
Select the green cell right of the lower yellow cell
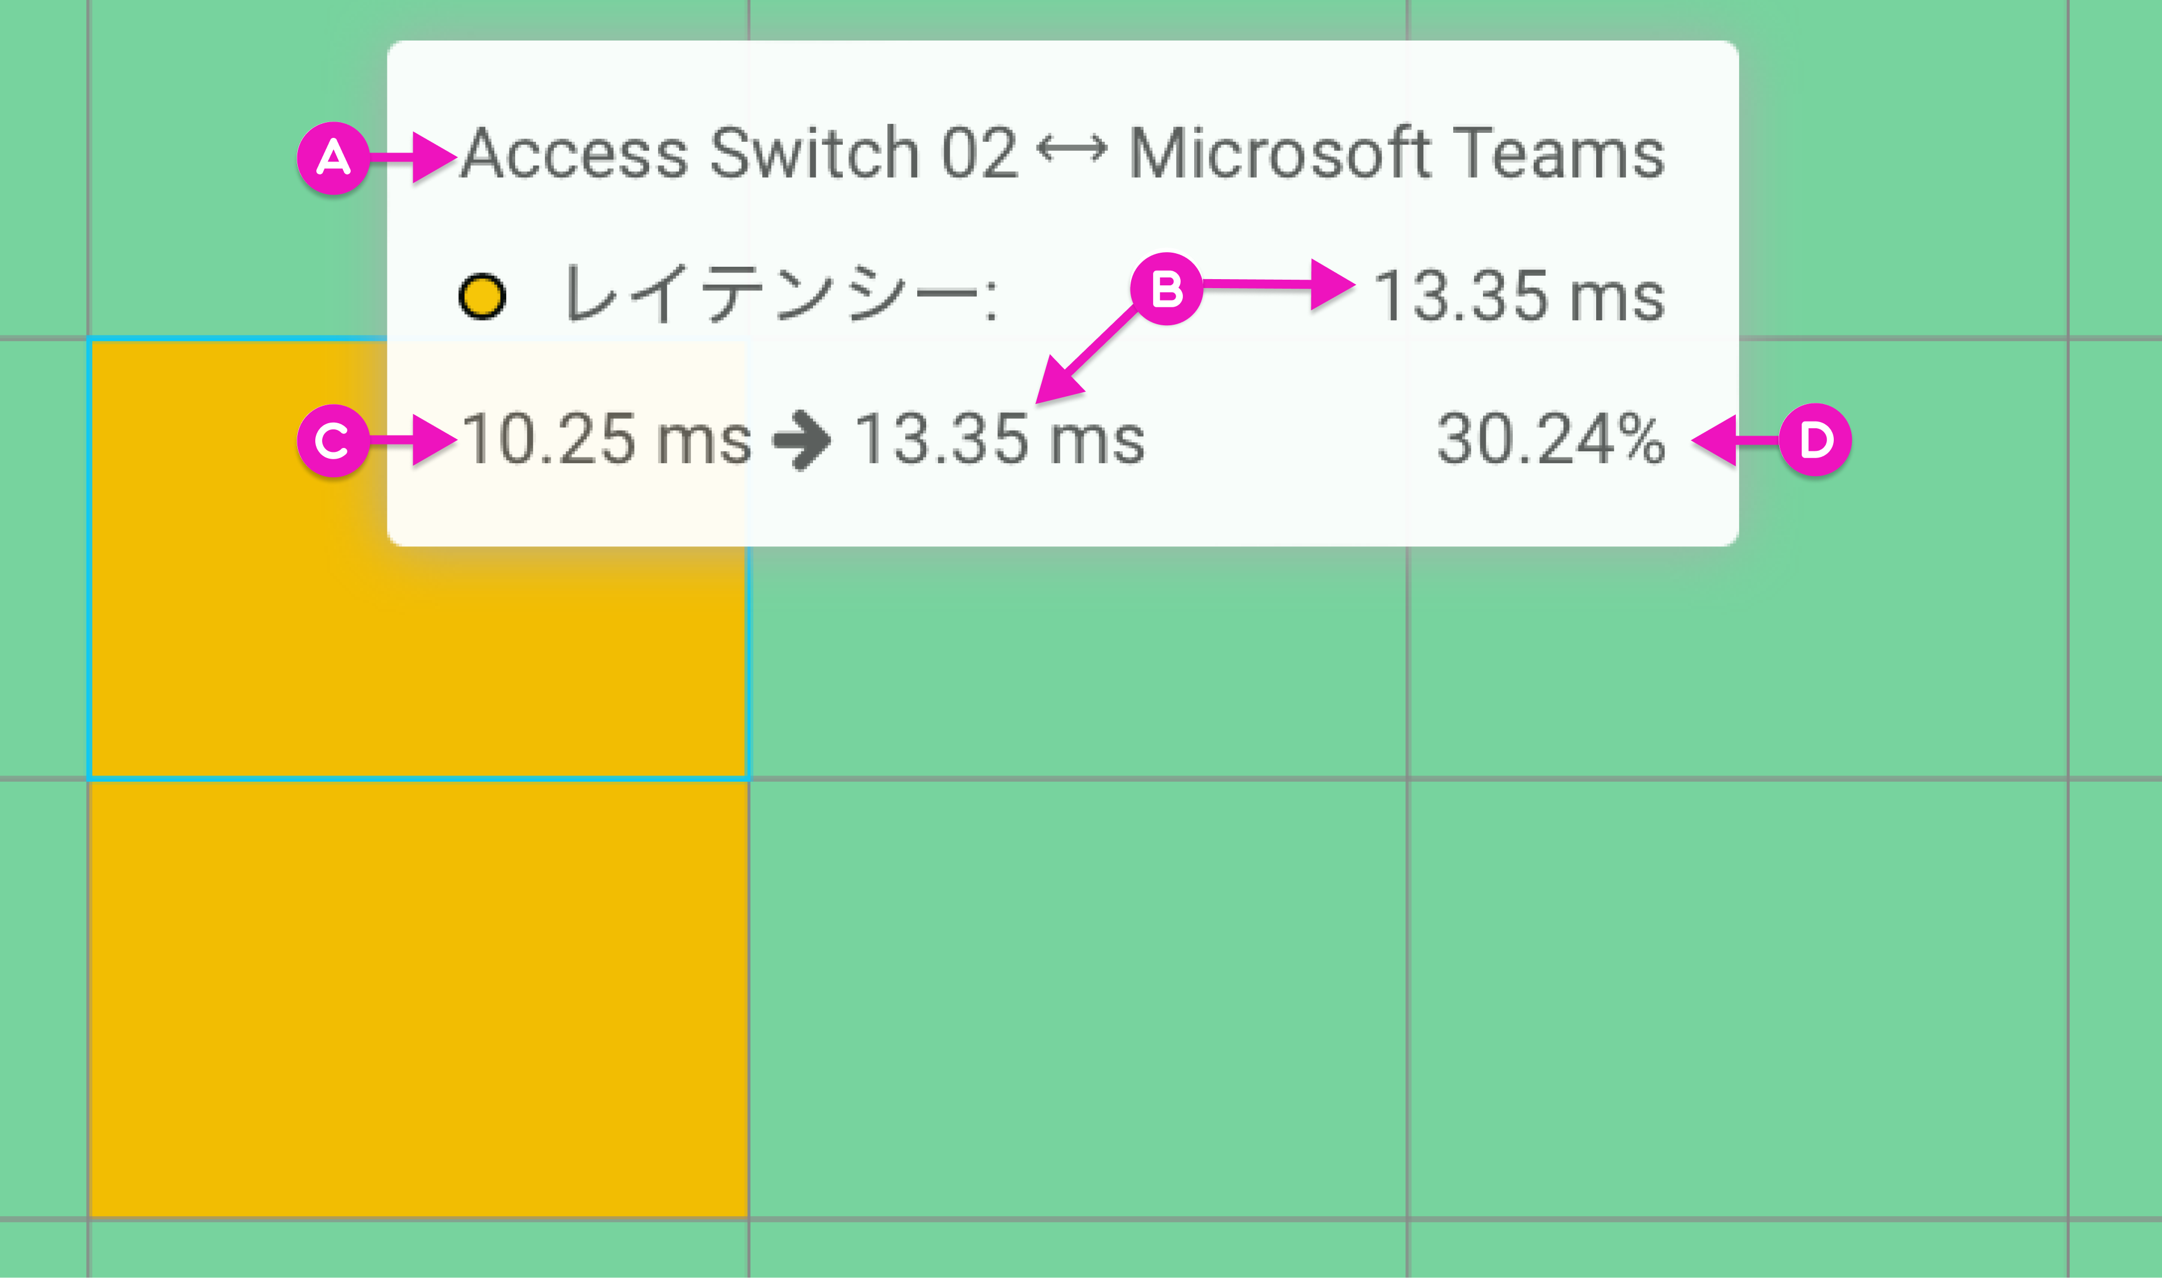coord(1078,999)
